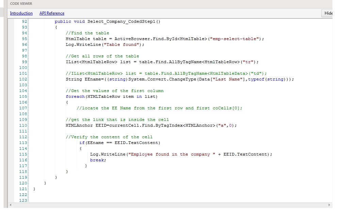The width and height of the screenshot is (343, 214).
Task: Open the Introduction link
Action: pyautogui.click(x=21, y=13)
